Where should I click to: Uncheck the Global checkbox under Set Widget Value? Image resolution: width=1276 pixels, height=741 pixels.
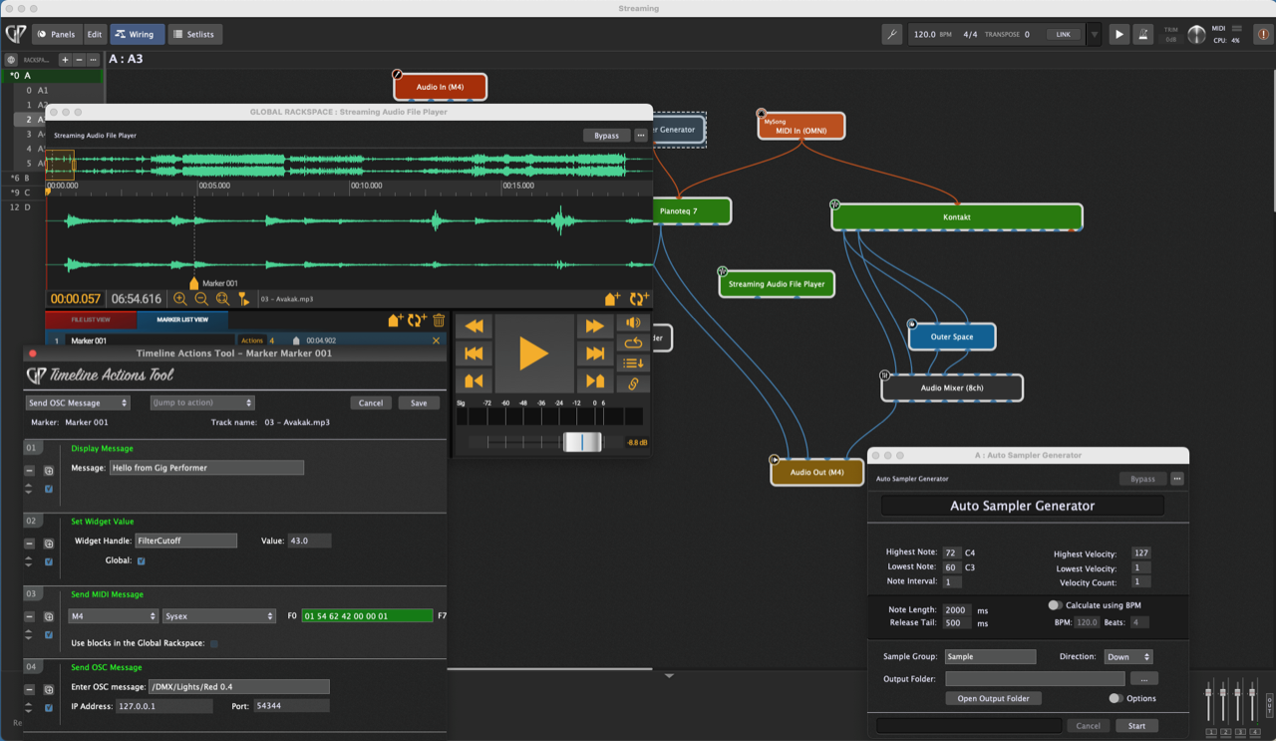(x=141, y=560)
